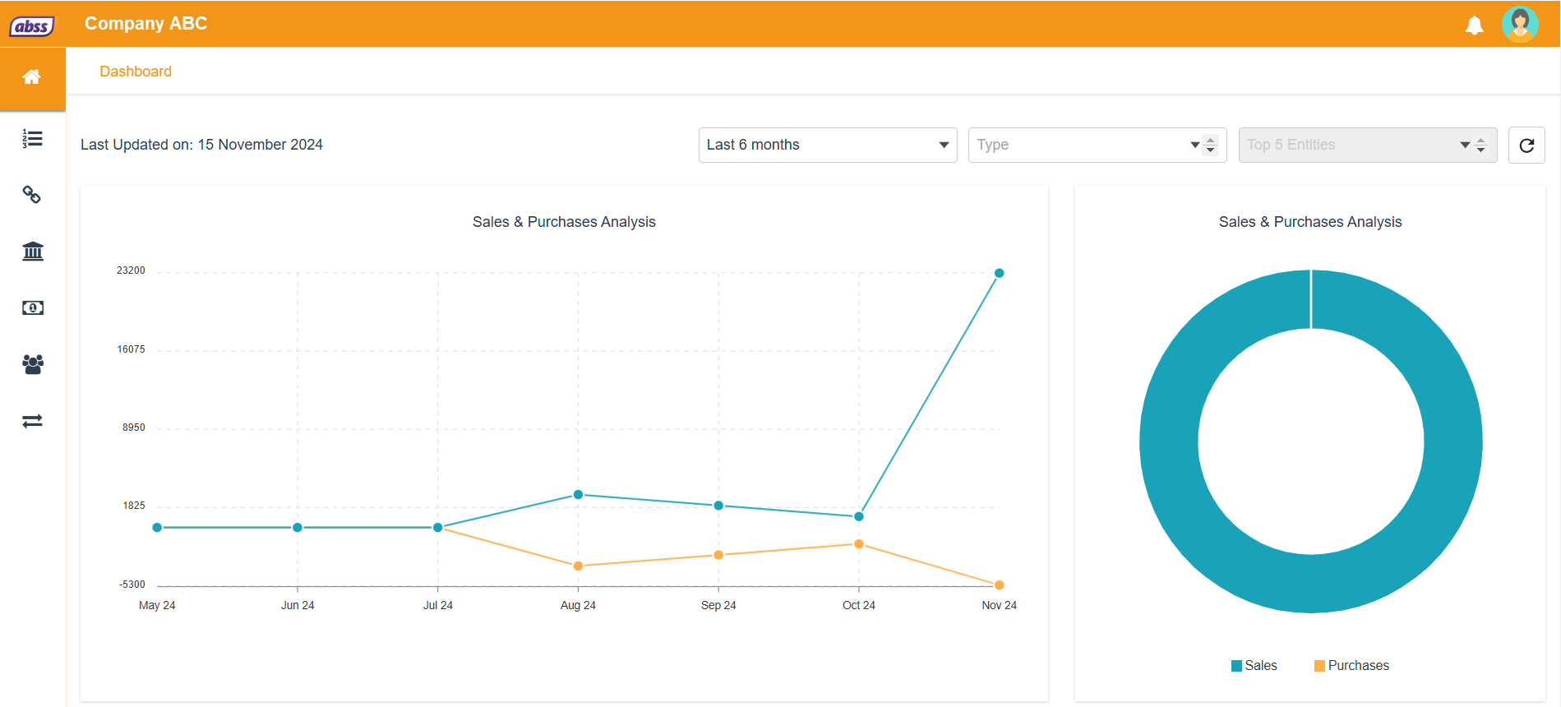
Task: Click the teal donut chart ring
Action: (x=1167, y=441)
